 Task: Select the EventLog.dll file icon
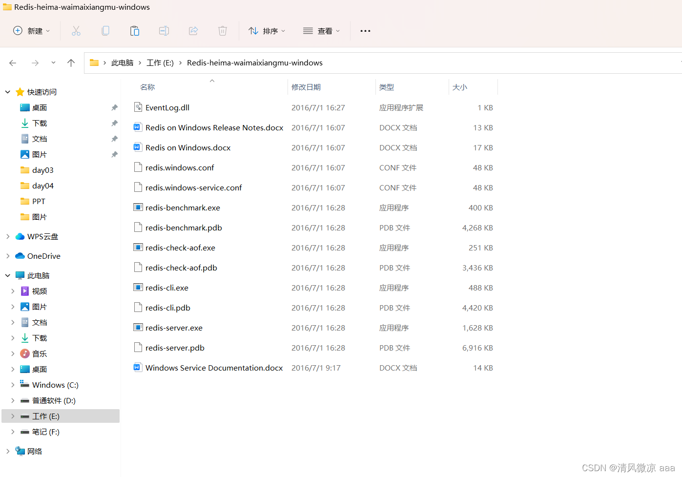click(138, 107)
